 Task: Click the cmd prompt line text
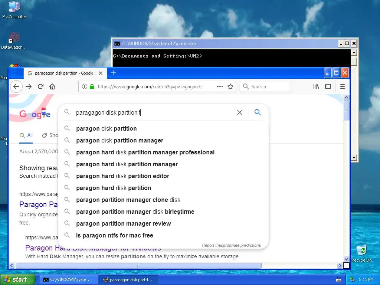(157, 56)
